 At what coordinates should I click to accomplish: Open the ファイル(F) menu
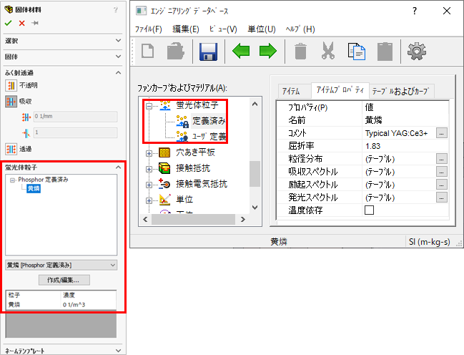pyautogui.click(x=149, y=29)
